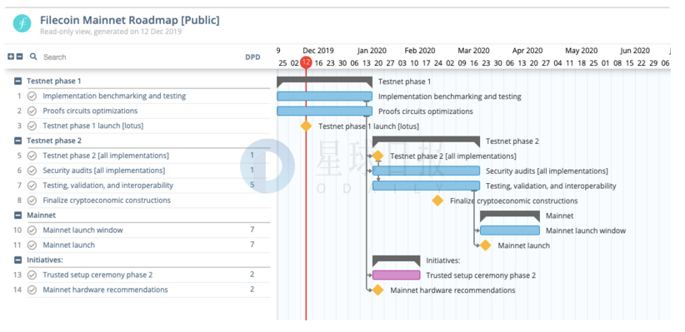Collapse the Mainnet group
685x332 pixels.
17,215
